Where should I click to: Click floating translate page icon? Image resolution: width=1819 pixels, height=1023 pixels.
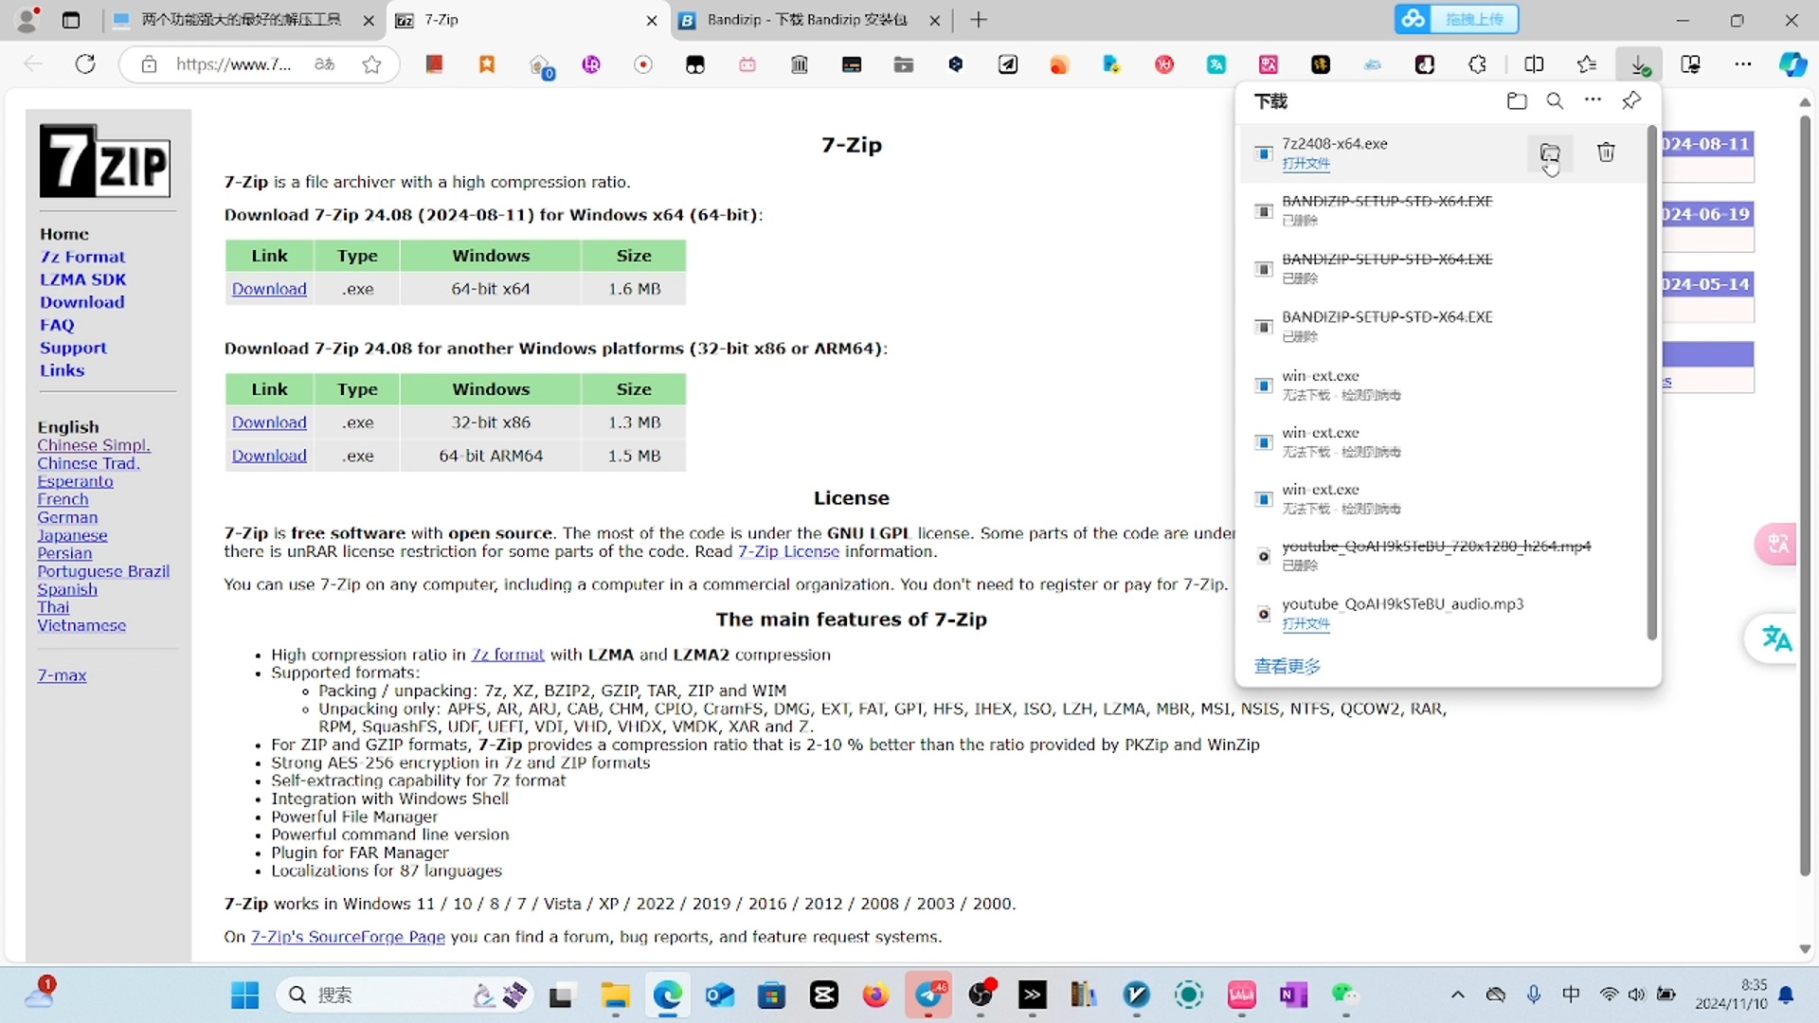tap(1776, 639)
